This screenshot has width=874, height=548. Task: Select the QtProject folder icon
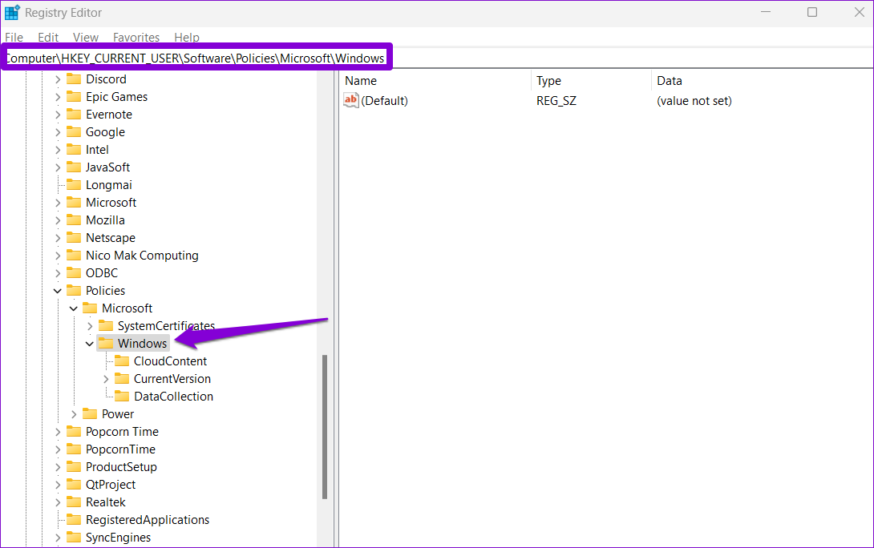point(74,485)
